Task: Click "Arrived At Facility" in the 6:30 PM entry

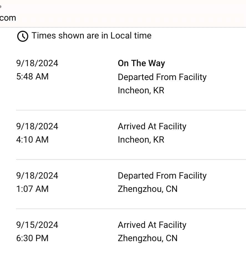Action: 152,225
